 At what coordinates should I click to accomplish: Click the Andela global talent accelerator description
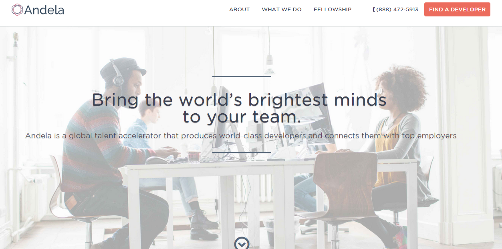pyautogui.click(x=242, y=136)
